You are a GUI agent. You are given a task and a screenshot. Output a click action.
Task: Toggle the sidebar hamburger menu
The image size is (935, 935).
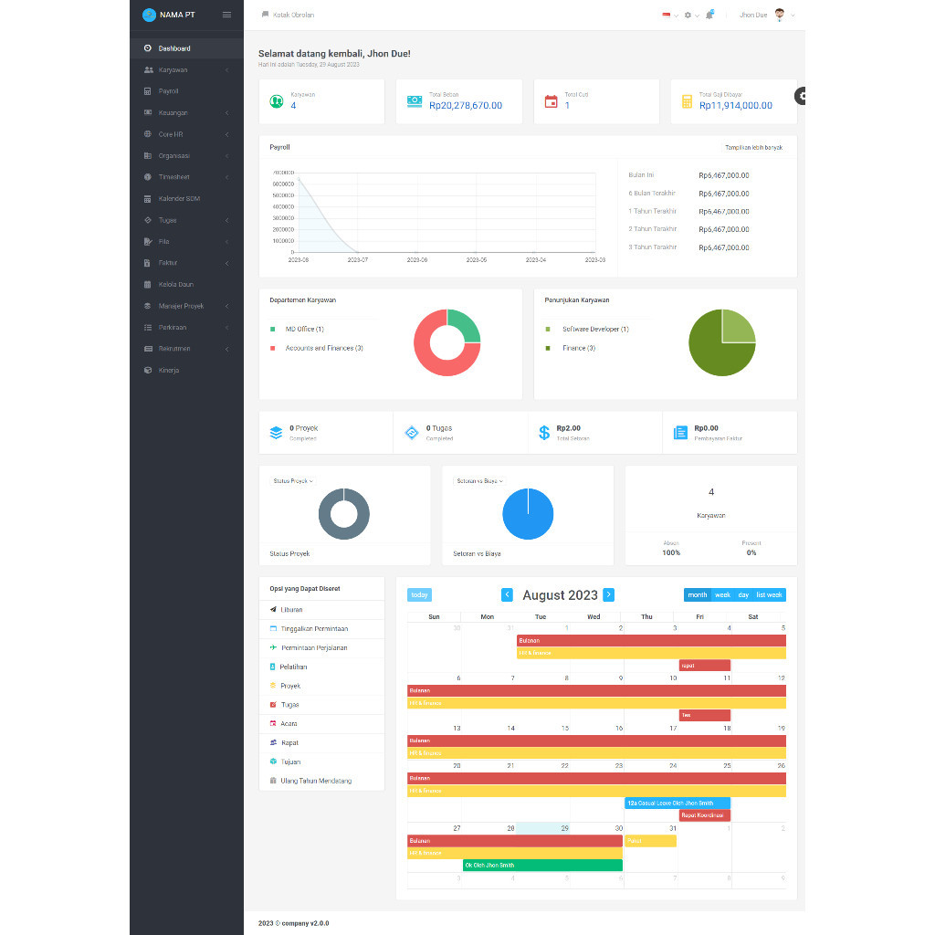point(226,15)
